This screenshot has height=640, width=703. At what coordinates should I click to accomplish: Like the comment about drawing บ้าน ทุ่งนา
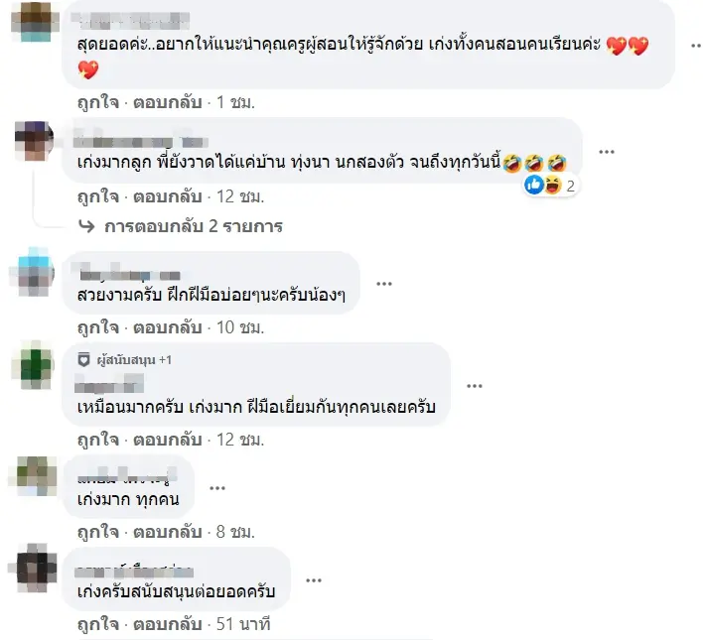pos(98,196)
